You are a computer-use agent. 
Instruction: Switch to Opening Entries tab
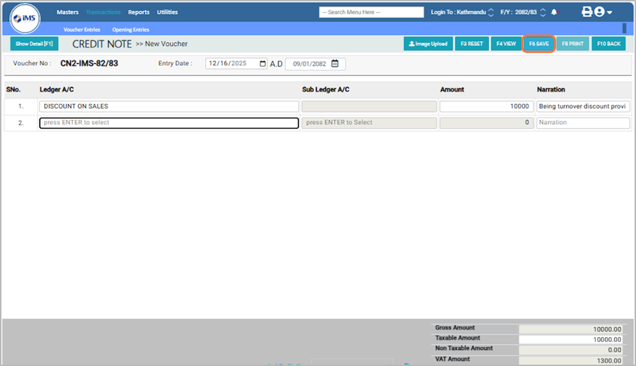131,30
